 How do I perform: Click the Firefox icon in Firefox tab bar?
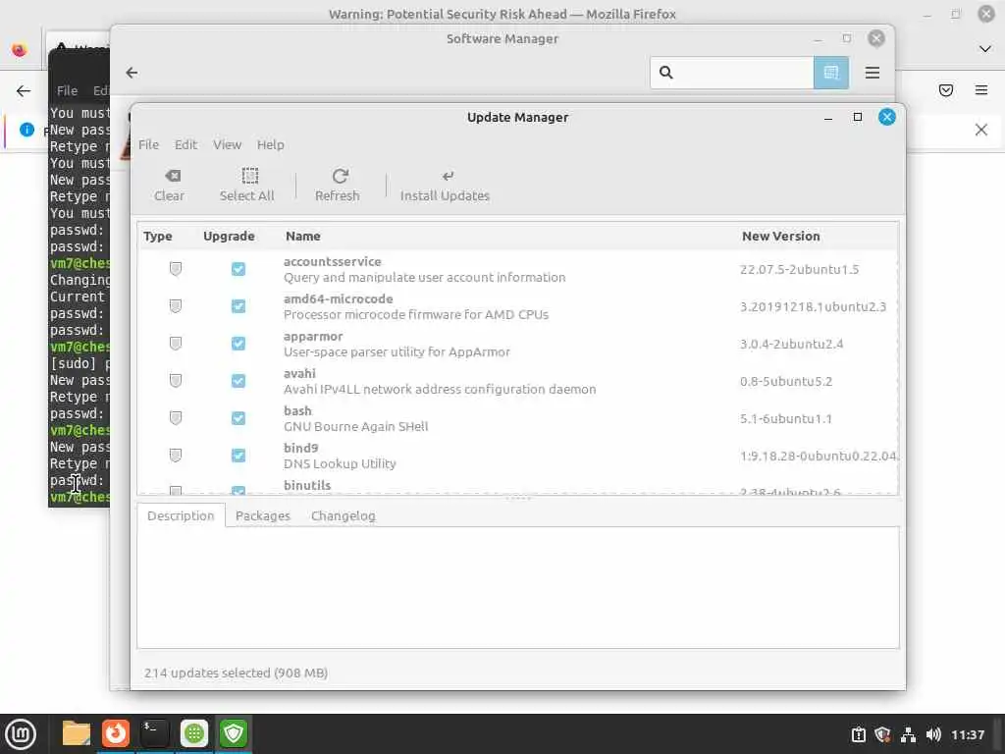point(20,49)
